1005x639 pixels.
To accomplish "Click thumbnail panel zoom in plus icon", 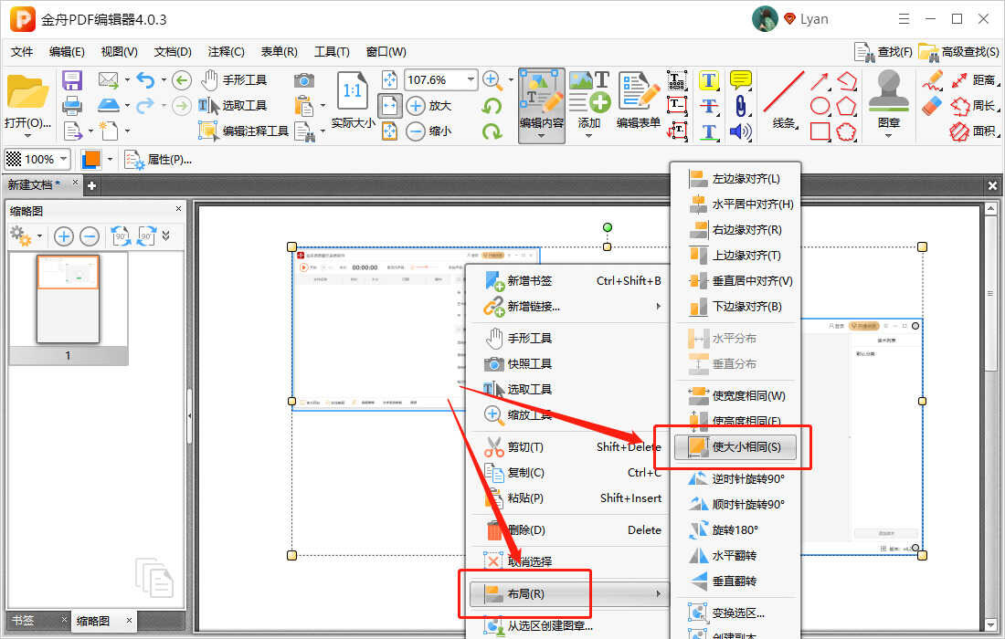I will coord(63,237).
